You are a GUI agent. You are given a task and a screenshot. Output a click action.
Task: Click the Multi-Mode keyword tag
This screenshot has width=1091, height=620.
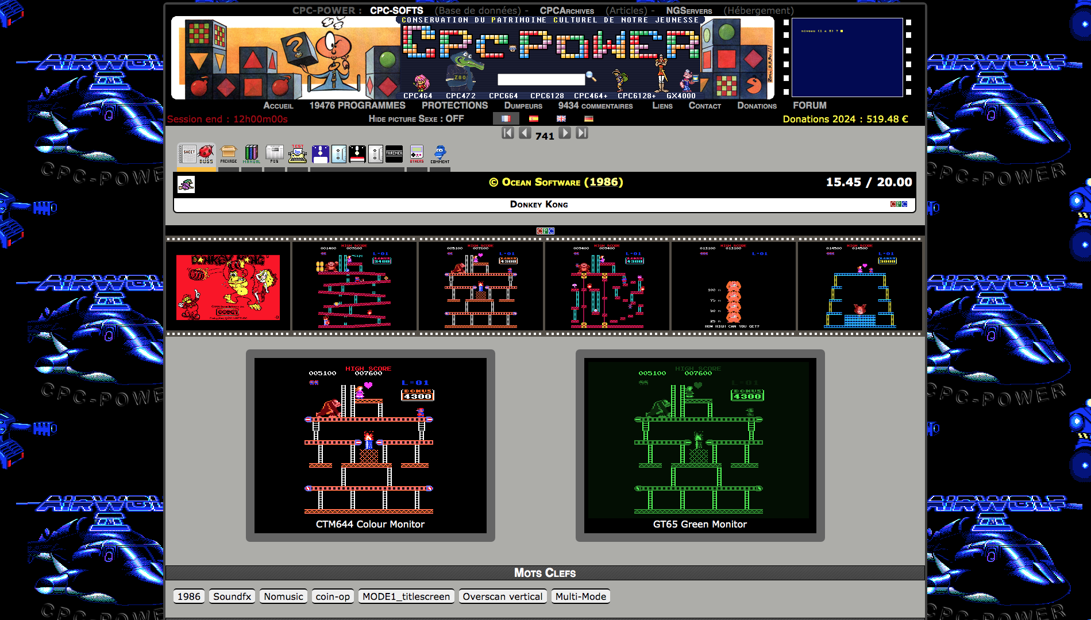pos(581,596)
